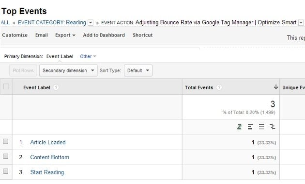Open the Secondary dimension dropdown

pyautogui.click(x=68, y=70)
